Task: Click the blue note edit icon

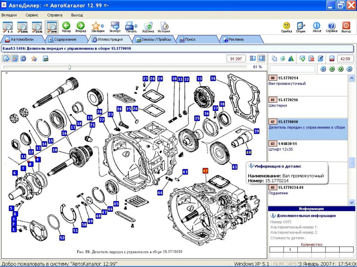Action: 320,58
